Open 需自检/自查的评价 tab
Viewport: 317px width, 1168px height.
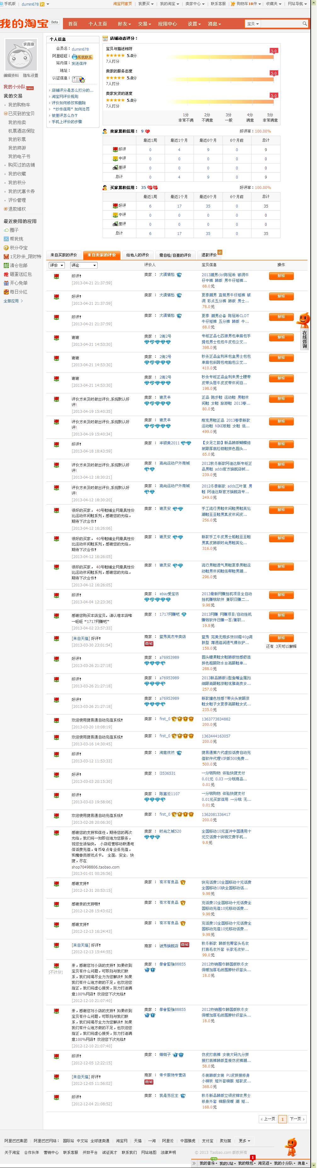tap(175, 255)
